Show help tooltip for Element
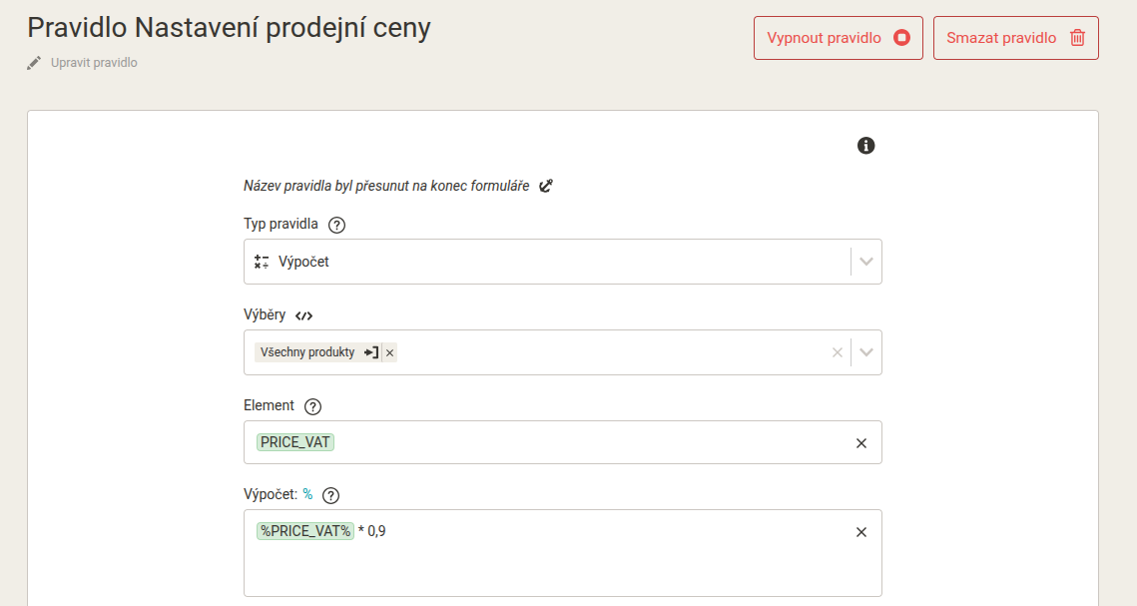The image size is (1137, 606). tap(312, 406)
